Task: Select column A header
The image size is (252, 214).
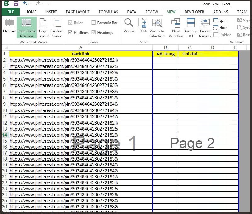Action: coord(81,48)
